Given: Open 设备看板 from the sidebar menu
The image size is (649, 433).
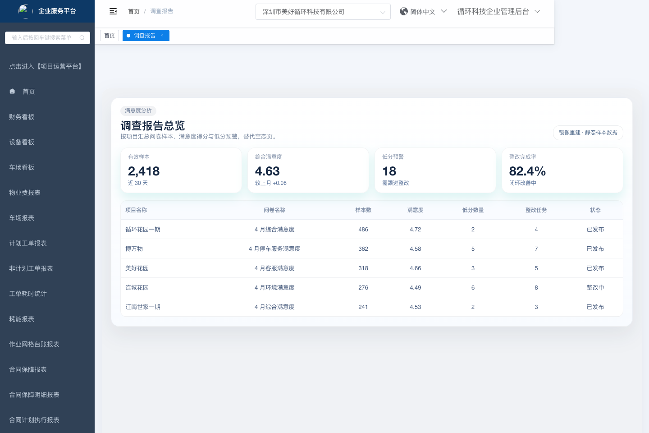Looking at the screenshot, I should 22,142.
